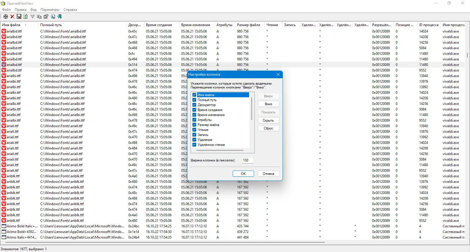Uncheck the Полный путь checkbox
The height and width of the screenshot is (252, 470).
(194, 100)
